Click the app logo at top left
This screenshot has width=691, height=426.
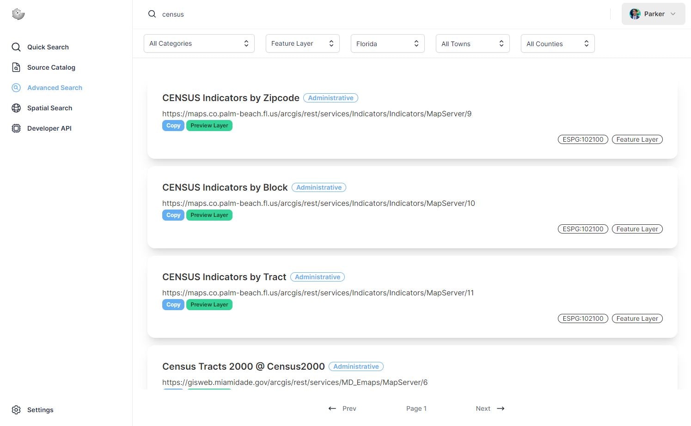pyautogui.click(x=18, y=14)
